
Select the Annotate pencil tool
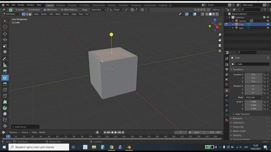tap(5, 59)
